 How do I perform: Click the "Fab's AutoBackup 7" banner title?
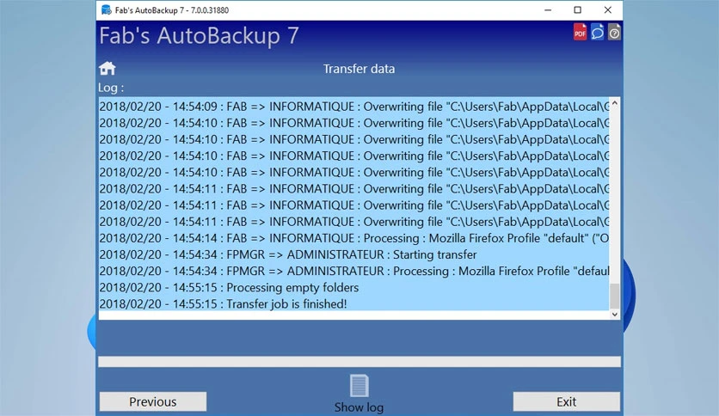(199, 36)
